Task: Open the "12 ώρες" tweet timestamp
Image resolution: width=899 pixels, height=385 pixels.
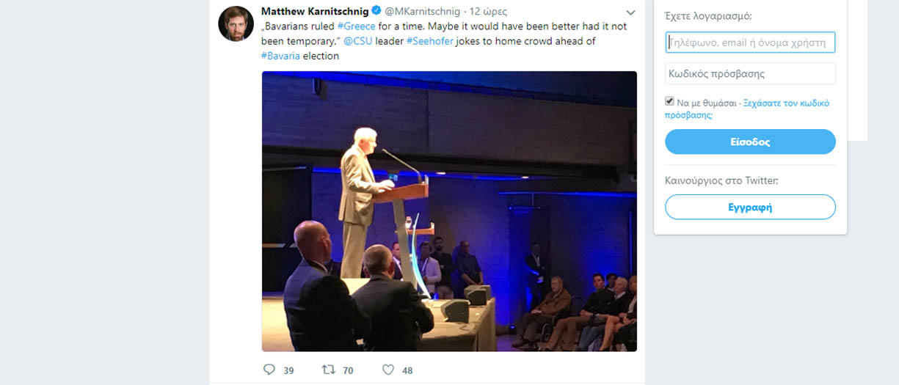Action: point(488,12)
